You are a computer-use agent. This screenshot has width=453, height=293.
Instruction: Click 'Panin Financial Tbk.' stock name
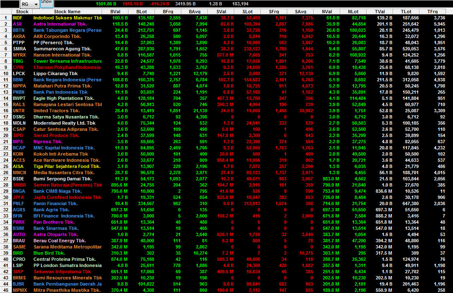point(55,204)
